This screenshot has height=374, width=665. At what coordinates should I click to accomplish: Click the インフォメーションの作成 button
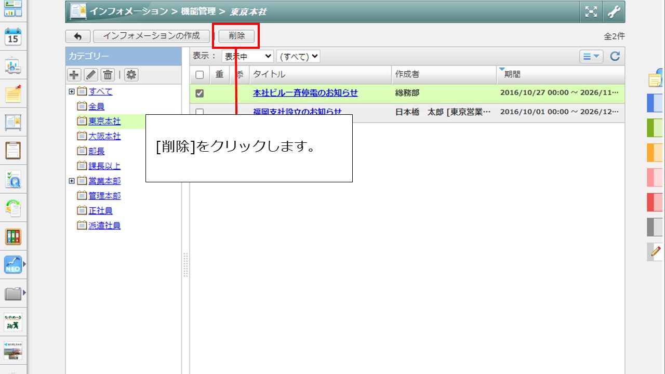tap(151, 36)
